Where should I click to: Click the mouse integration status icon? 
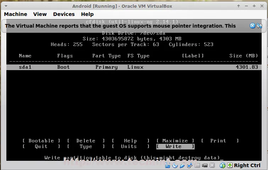click(222, 165)
